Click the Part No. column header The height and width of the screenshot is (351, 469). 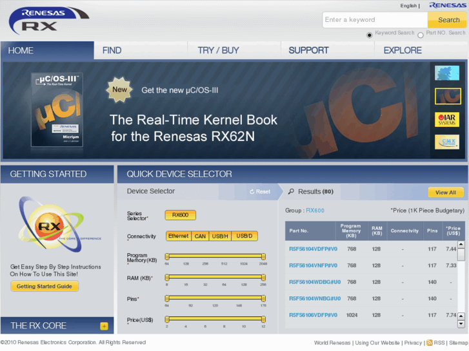[310, 231]
